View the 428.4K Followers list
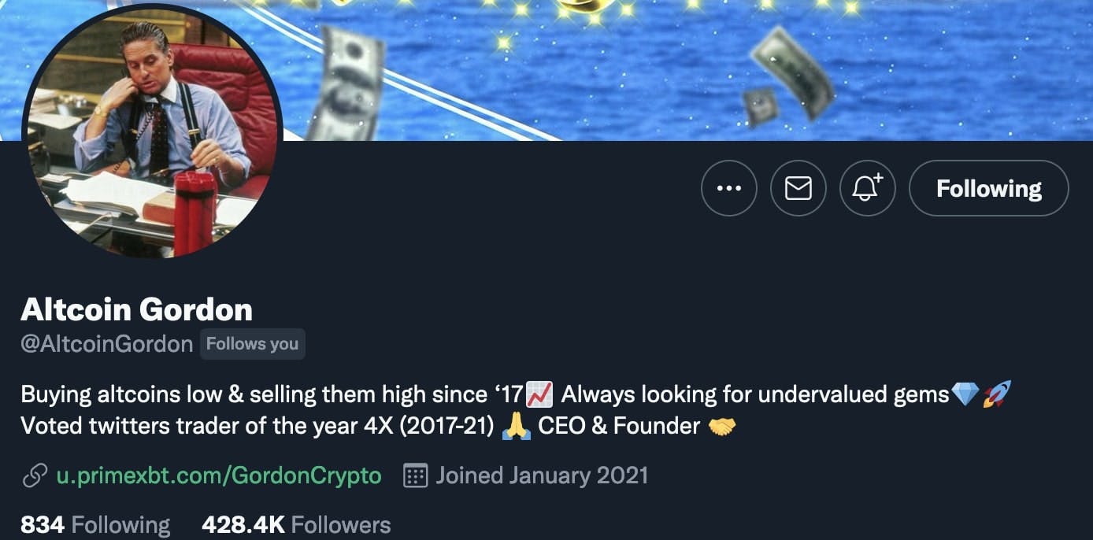Image resolution: width=1093 pixels, height=540 pixels. pyautogui.click(x=296, y=523)
